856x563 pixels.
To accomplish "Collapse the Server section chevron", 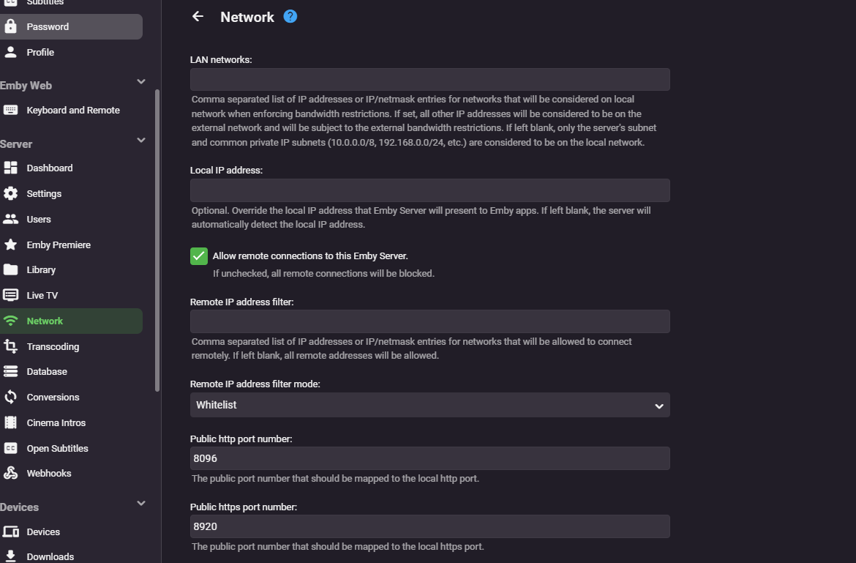I will [x=141, y=140].
